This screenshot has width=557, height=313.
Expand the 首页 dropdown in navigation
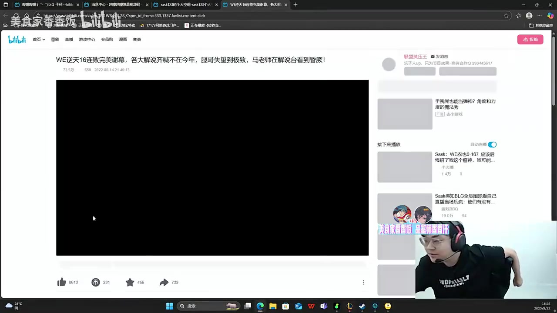(39, 40)
